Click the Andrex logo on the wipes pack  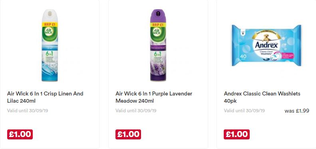(267, 45)
